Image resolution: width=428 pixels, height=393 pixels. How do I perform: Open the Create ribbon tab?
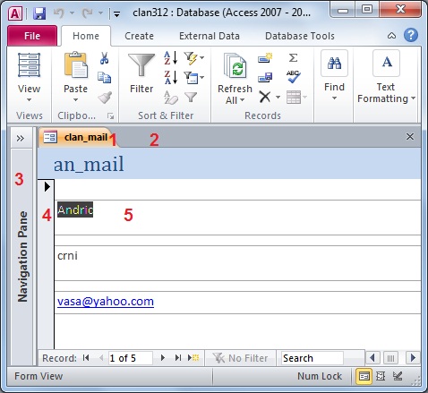(x=139, y=36)
